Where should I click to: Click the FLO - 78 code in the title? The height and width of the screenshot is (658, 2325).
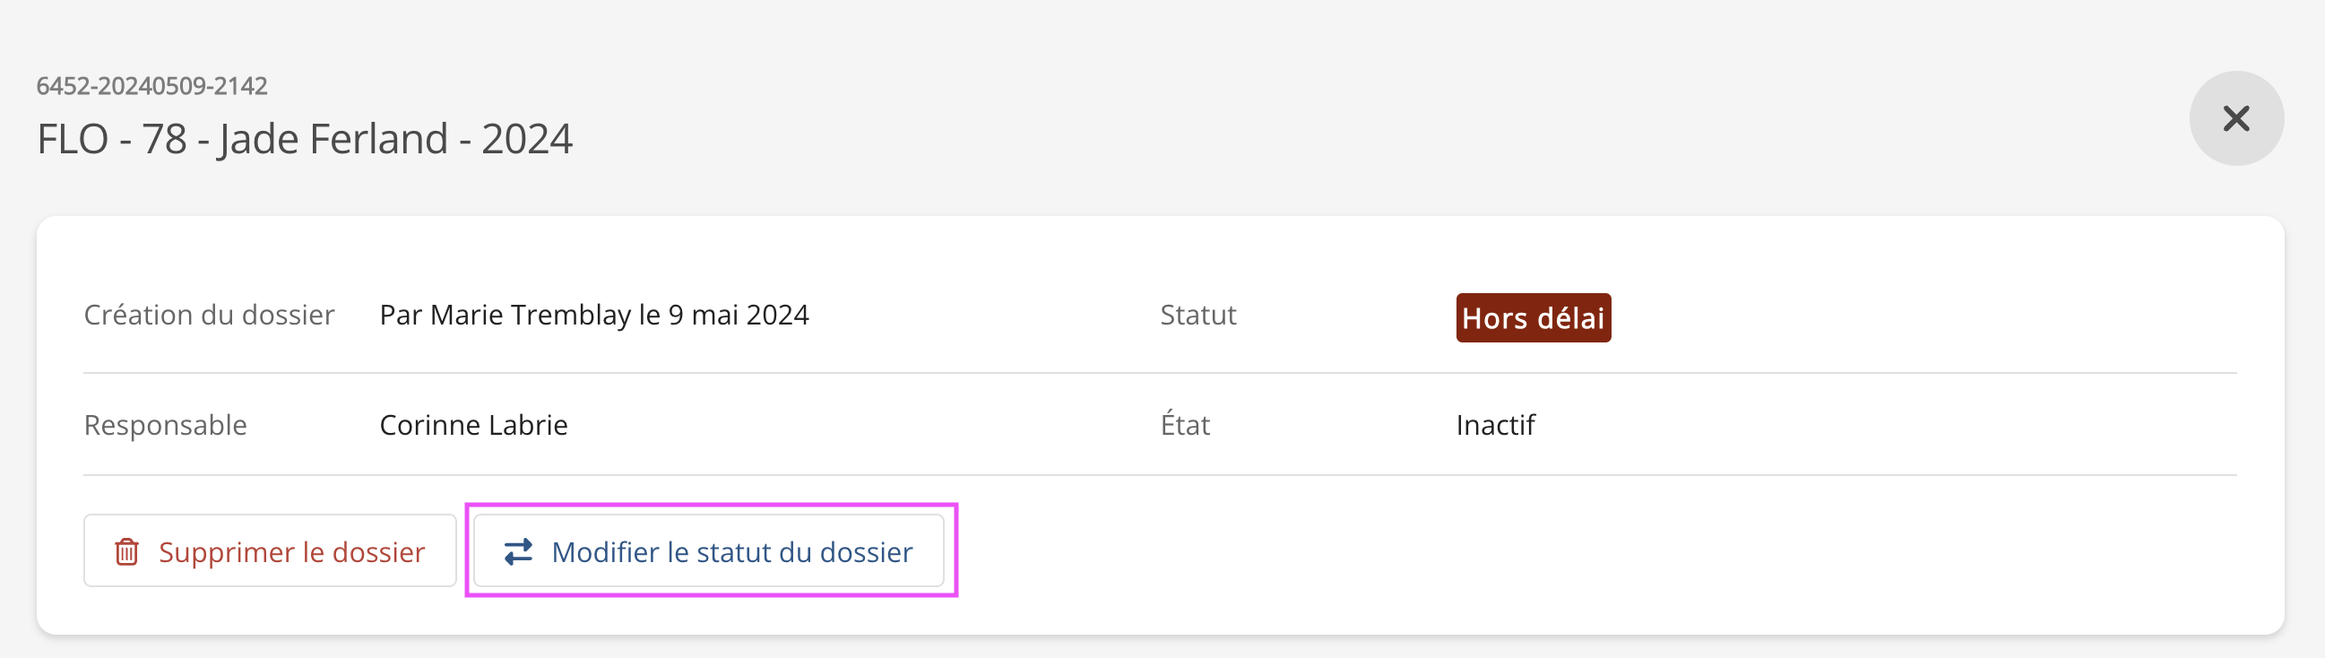(x=112, y=139)
